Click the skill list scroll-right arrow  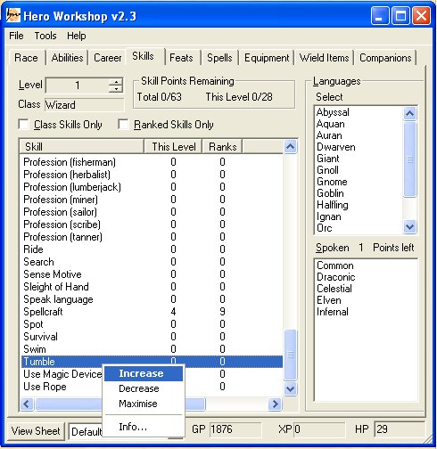click(x=275, y=404)
